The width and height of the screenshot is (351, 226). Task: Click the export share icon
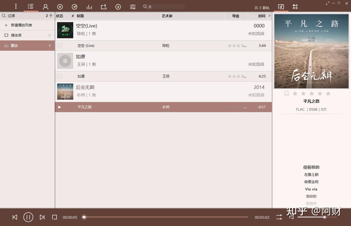point(104,7)
